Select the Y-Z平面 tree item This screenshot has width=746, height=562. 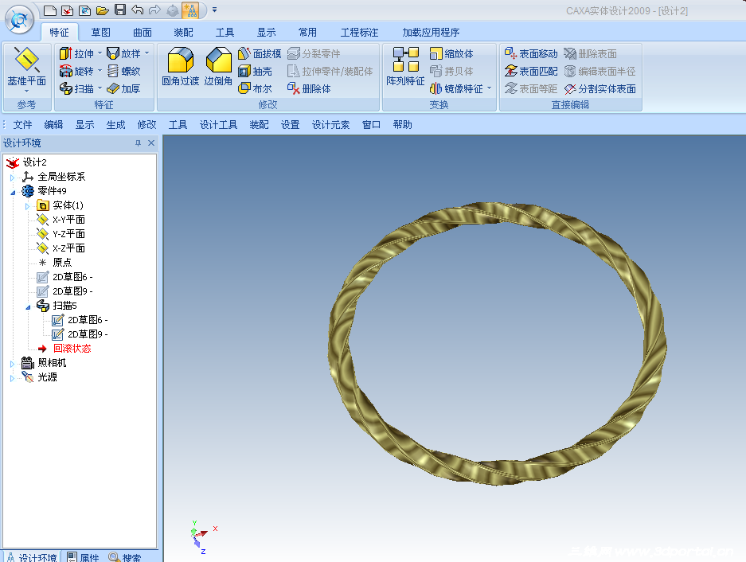point(61,234)
